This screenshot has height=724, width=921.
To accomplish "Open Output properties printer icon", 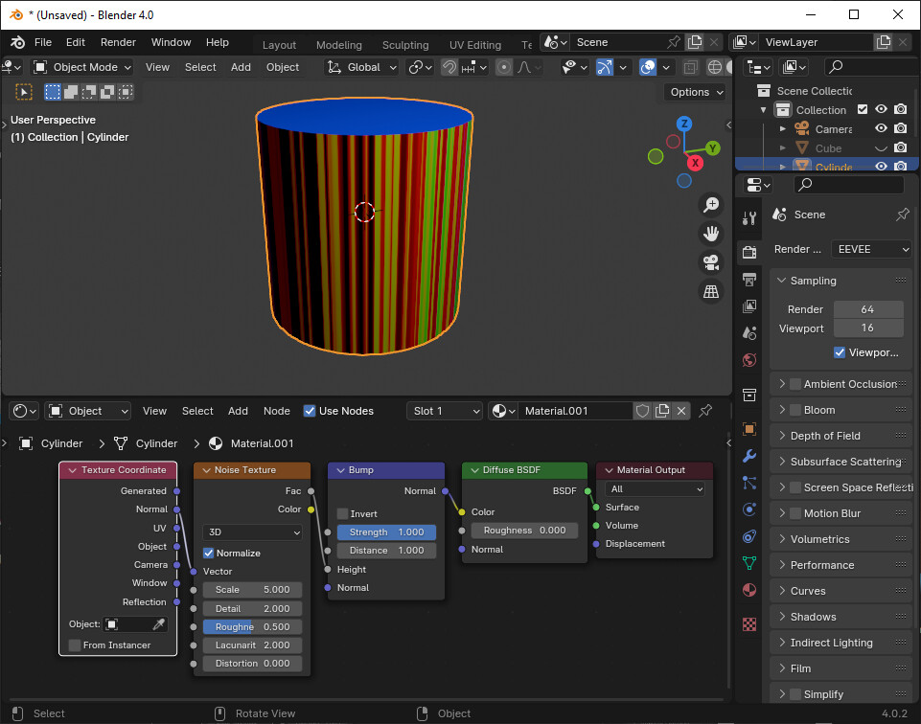I will click(749, 280).
